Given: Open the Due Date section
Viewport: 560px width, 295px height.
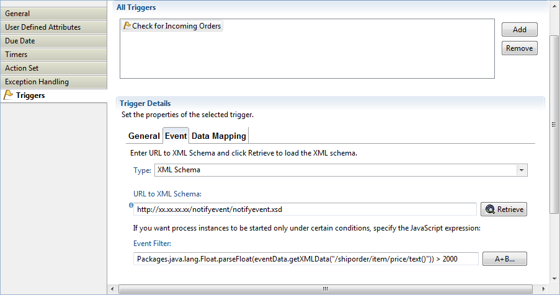Looking at the screenshot, I should click(x=53, y=41).
